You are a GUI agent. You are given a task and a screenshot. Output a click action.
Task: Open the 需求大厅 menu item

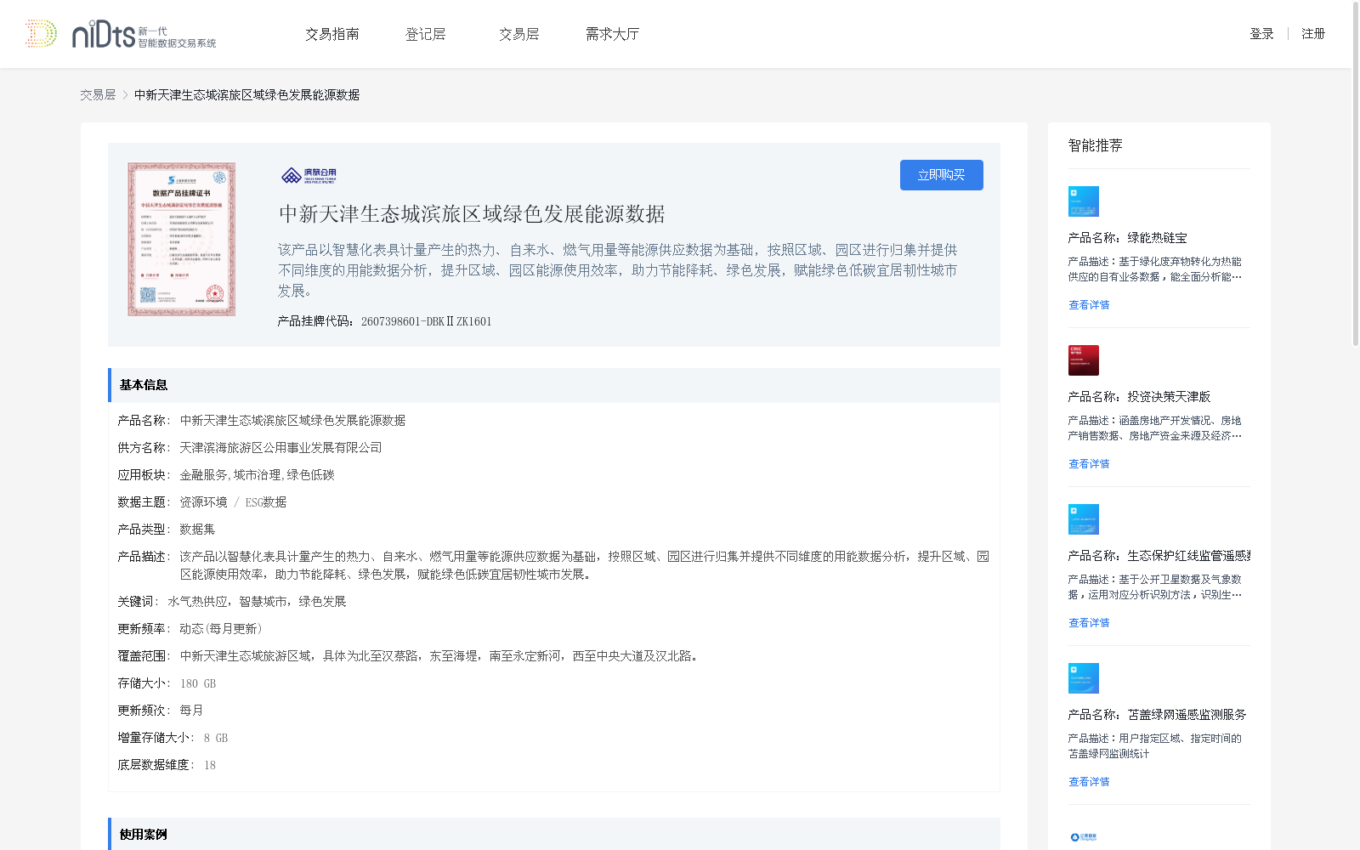(612, 34)
